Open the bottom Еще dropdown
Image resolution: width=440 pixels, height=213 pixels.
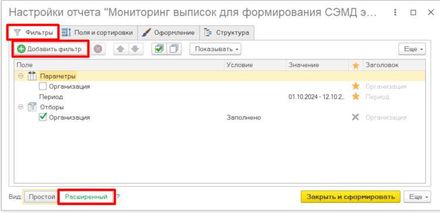(x=417, y=197)
